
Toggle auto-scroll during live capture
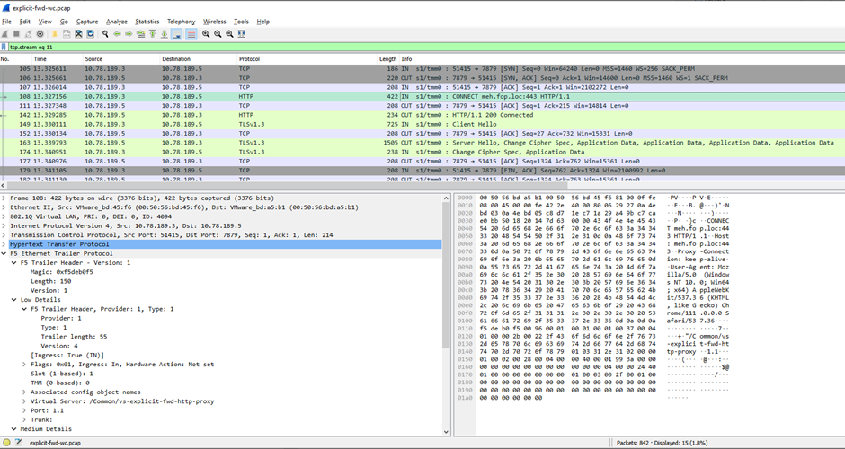[x=176, y=34]
